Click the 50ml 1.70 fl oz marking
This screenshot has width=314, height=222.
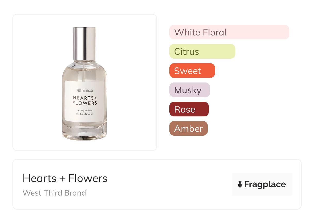pos(85,114)
